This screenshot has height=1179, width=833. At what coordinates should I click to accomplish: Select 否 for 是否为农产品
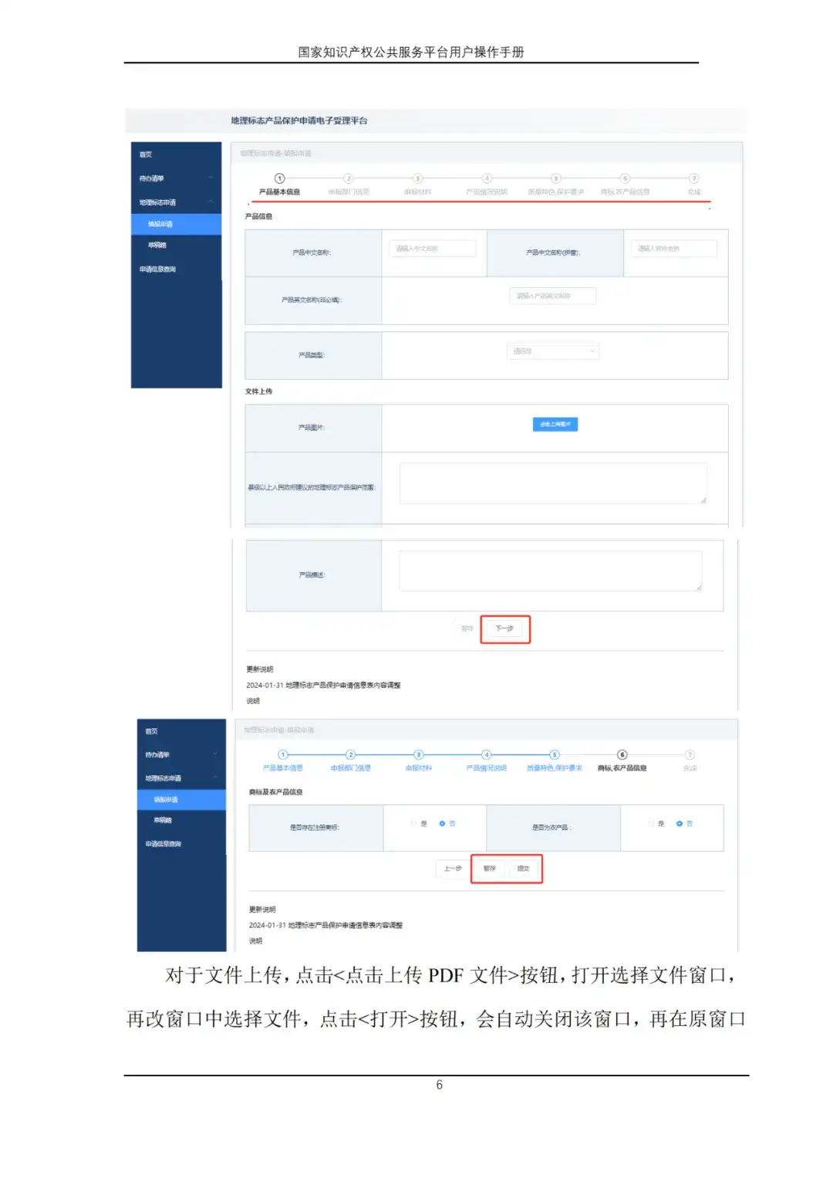coord(680,824)
